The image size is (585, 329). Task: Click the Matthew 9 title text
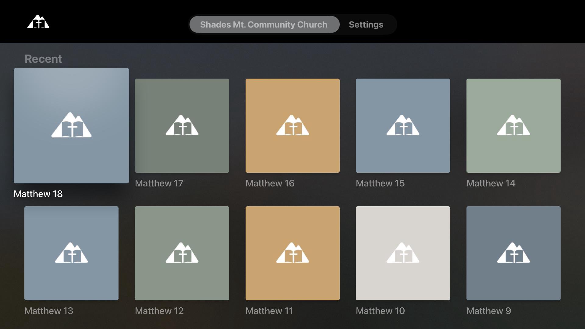(489, 311)
